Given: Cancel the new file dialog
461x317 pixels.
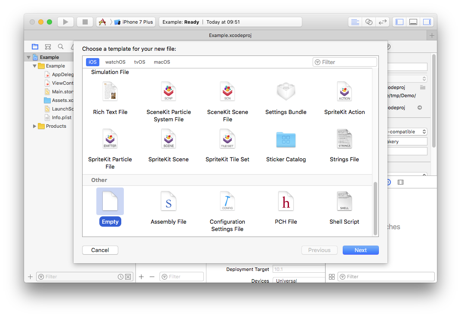Looking at the screenshot, I should point(100,250).
